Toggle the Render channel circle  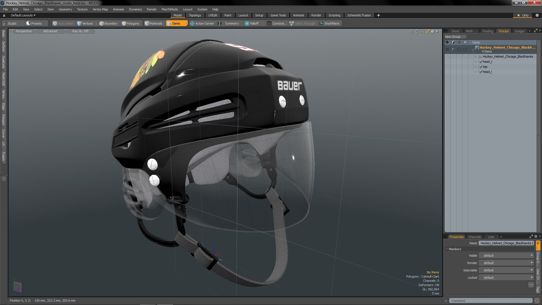click(480, 263)
